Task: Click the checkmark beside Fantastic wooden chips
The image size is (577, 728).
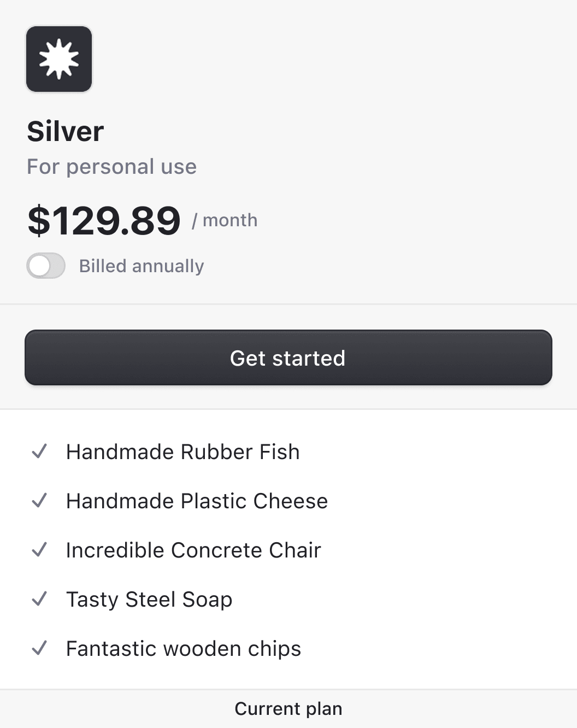Action: [39, 648]
